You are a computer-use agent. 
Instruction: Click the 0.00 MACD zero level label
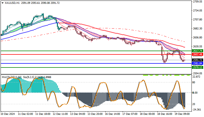[195, 93]
